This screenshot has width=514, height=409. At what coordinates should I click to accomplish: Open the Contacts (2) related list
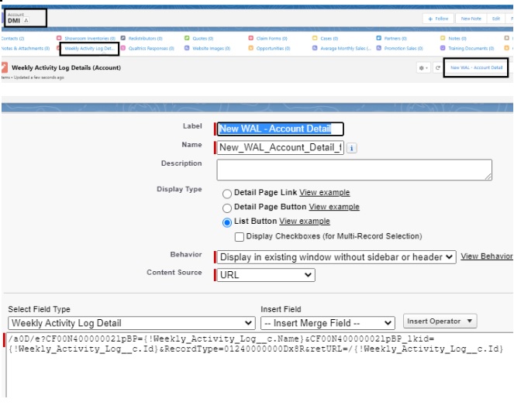click(12, 39)
